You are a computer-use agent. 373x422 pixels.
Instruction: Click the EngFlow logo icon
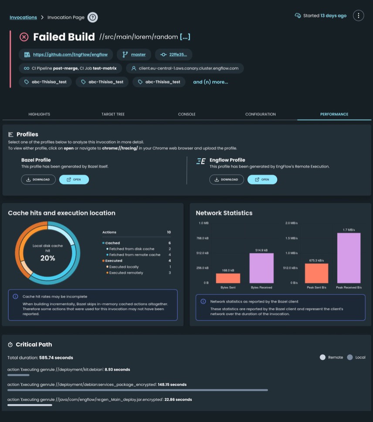tap(201, 161)
